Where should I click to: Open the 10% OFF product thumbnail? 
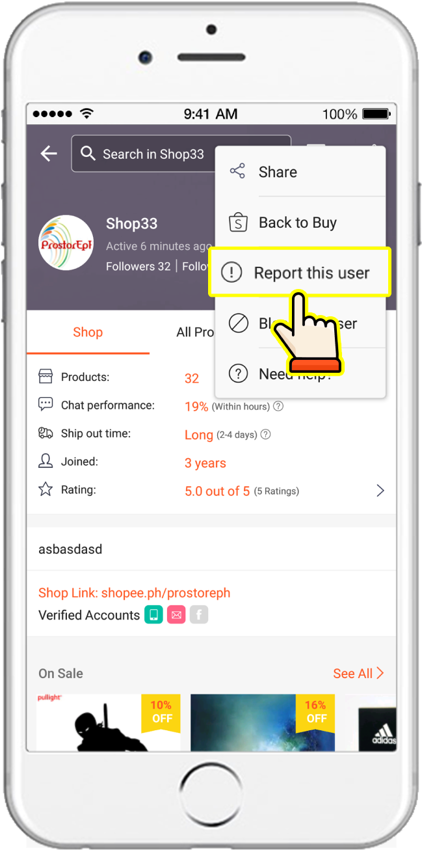point(109,722)
